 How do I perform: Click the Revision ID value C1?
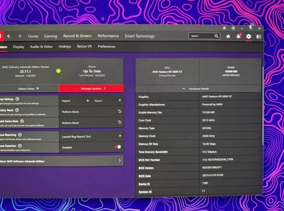click(x=204, y=191)
